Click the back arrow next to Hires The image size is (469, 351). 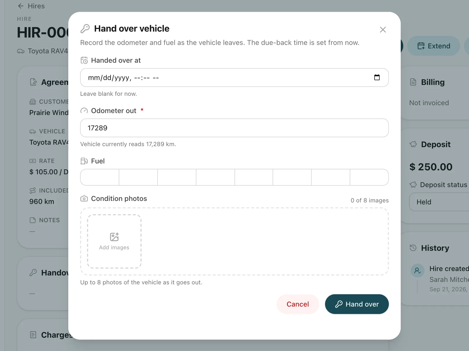tap(21, 6)
